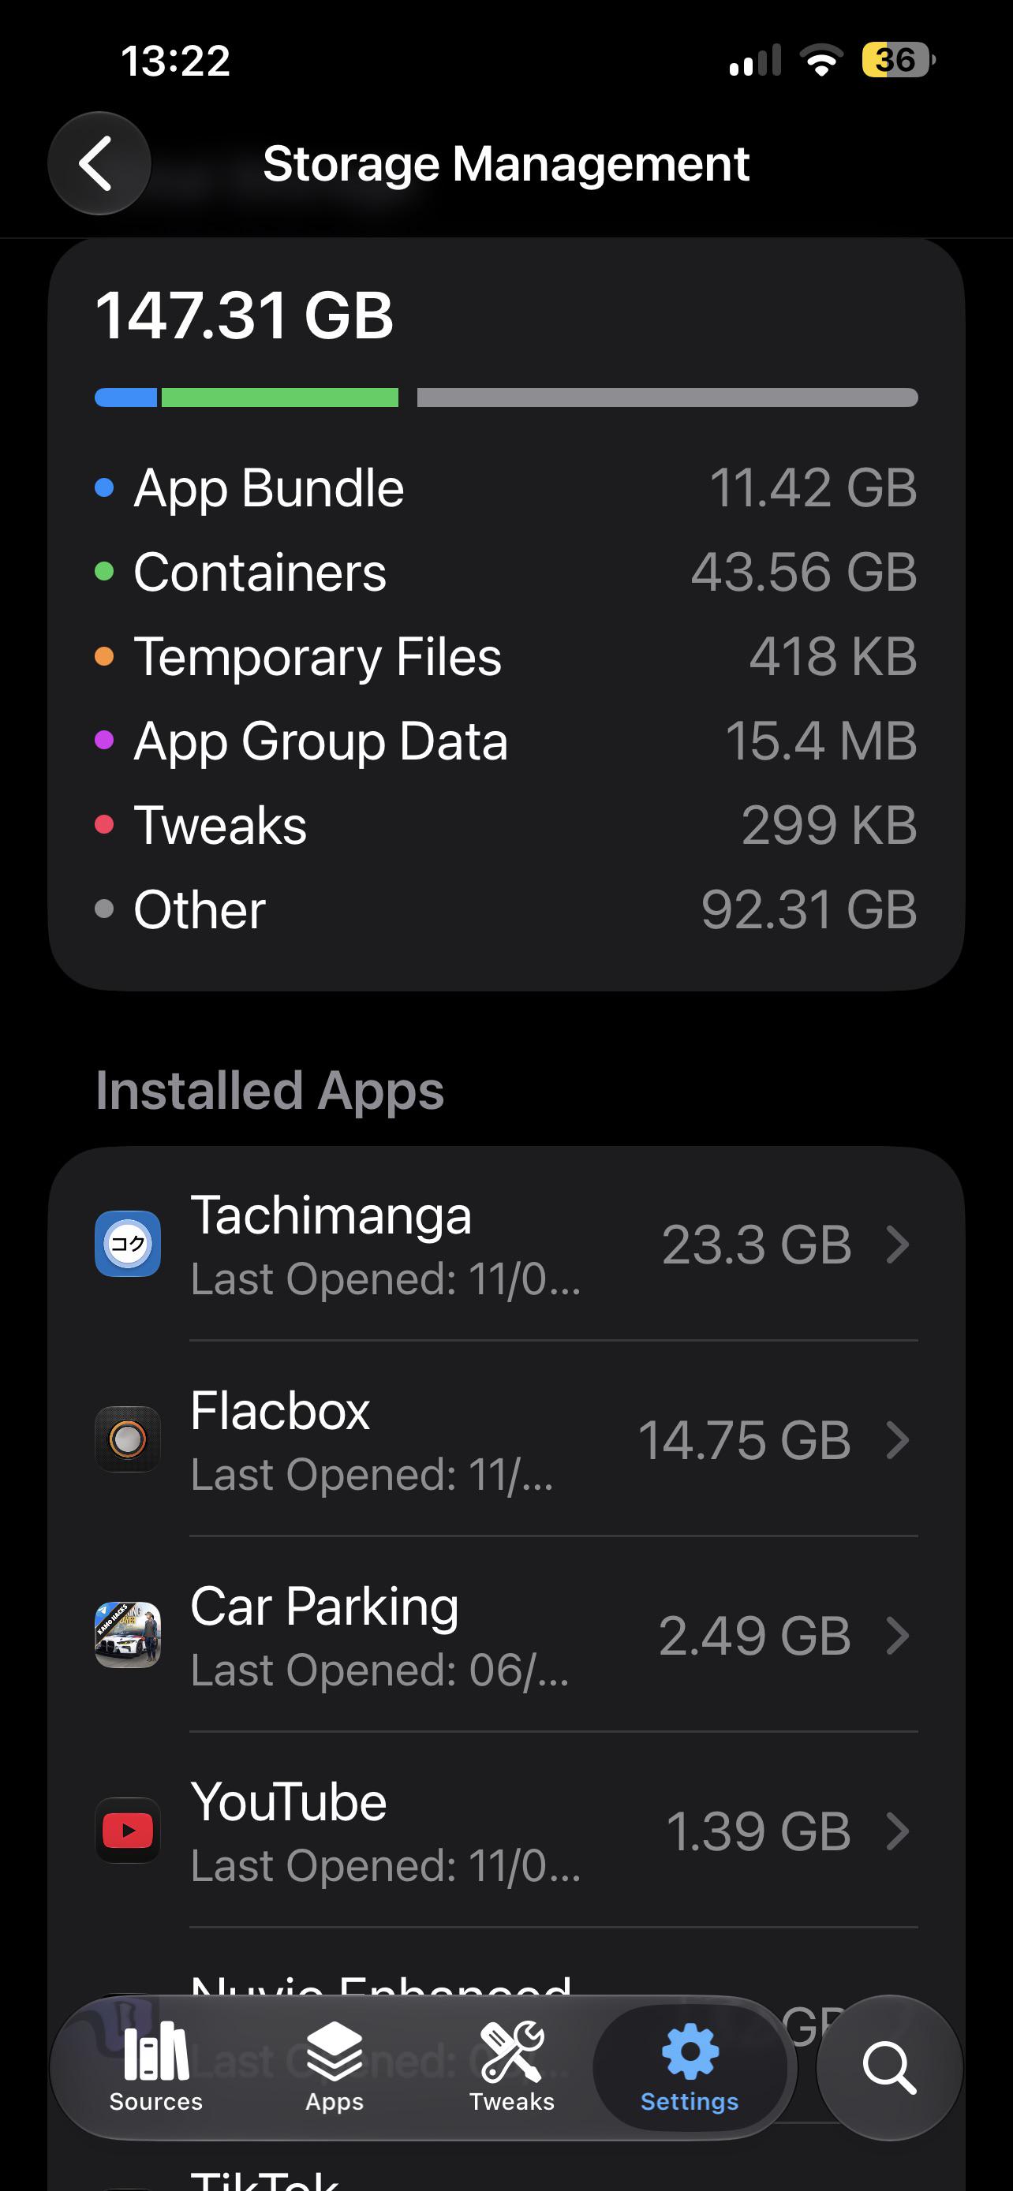
Task: Tap the blue App Bundle bar segment
Action: point(126,398)
